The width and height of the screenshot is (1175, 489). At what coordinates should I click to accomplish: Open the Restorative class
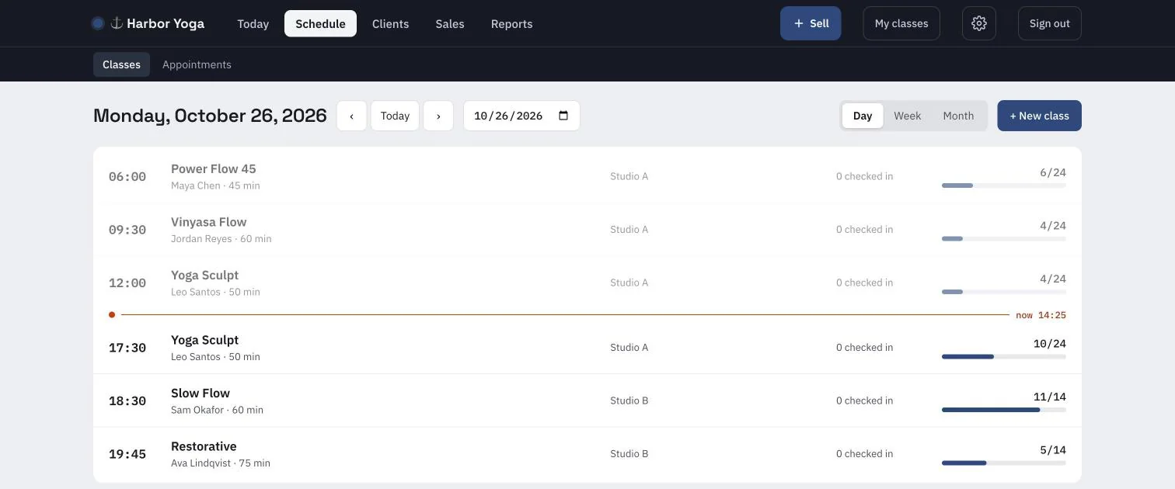click(x=587, y=454)
